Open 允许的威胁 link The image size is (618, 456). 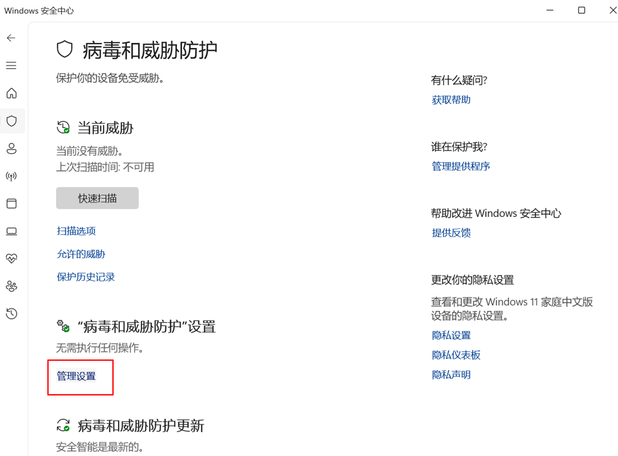click(x=81, y=254)
